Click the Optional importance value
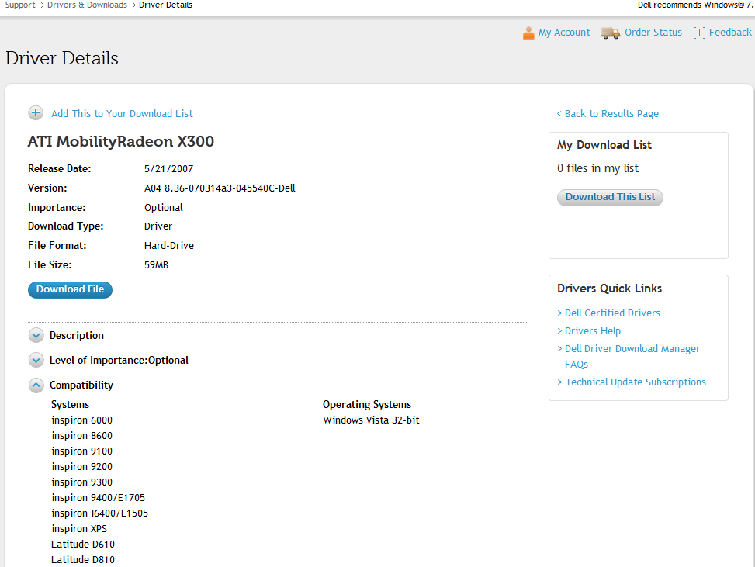The width and height of the screenshot is (755, 567). (164, 208)
